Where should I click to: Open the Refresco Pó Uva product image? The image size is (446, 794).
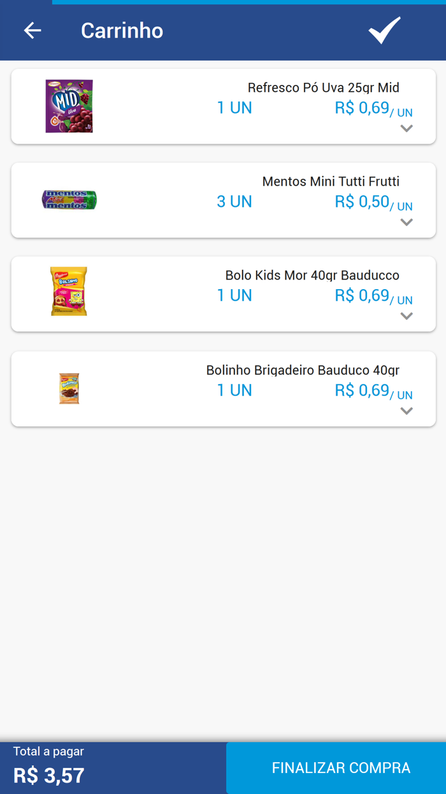69,105
